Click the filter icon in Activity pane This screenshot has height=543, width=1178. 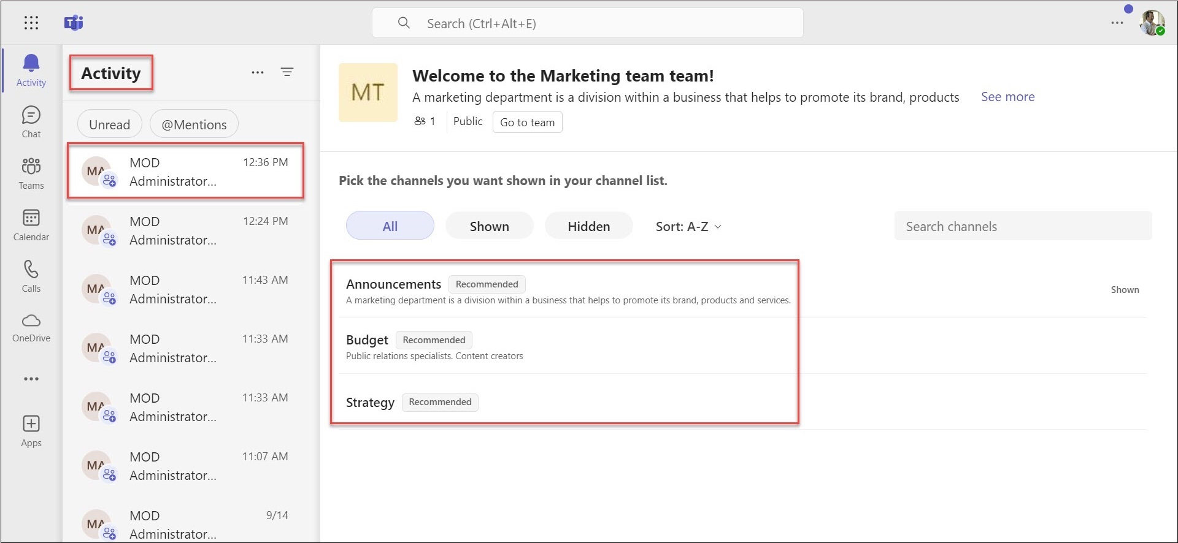287,72
